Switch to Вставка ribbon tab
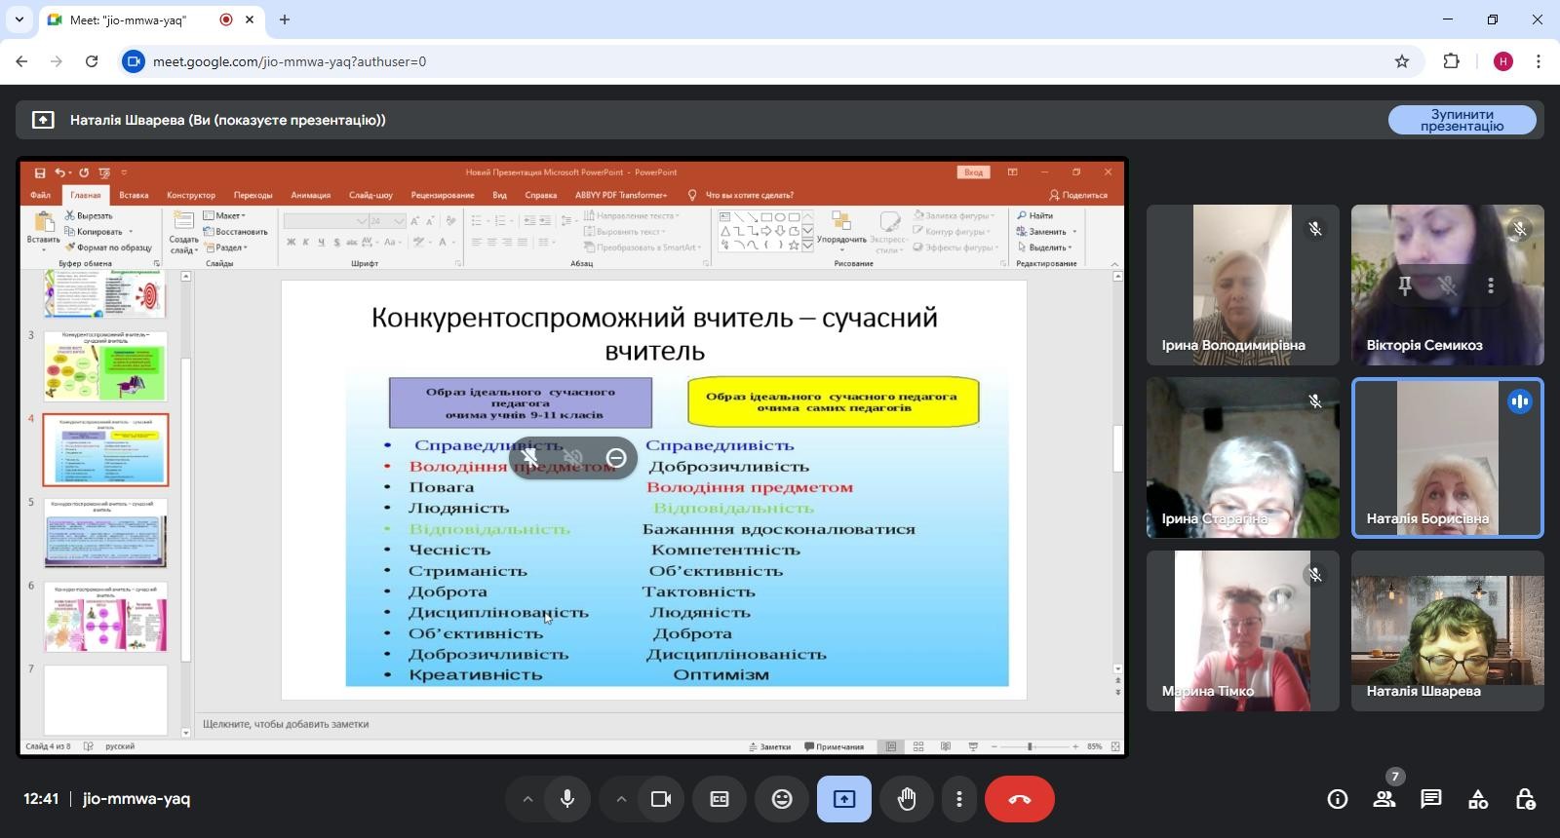This screenshot has width=1560, height=838. (135, 195)
